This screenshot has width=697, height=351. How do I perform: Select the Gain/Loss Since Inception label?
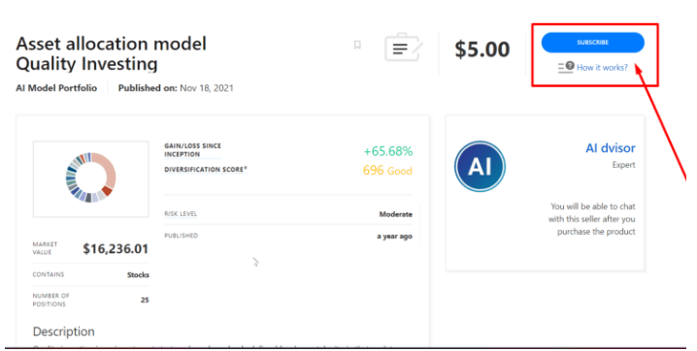click(x=192, y=150)
